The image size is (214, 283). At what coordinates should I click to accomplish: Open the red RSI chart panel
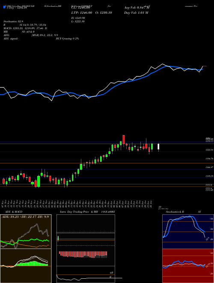(188, 266)
